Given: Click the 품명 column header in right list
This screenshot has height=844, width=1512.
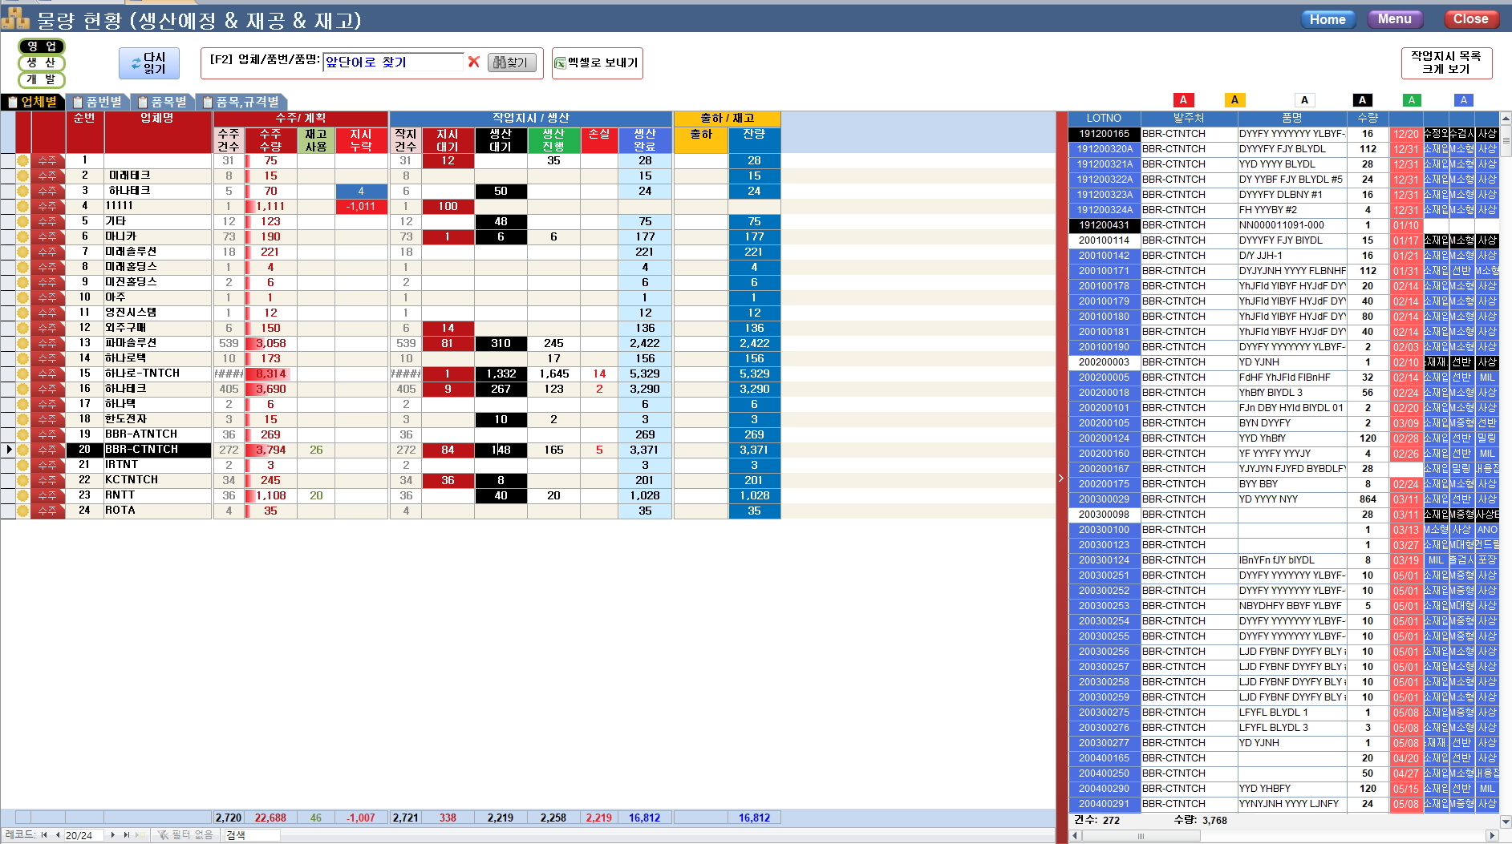Looking at the screenshot, I should click(1291, 118).
